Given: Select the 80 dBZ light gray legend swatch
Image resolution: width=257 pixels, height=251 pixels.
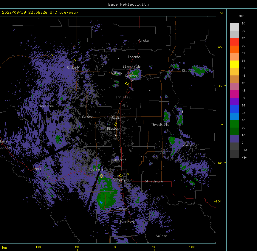Looking at the screenshot, I should pyautogui.click(x=234, y=27).
